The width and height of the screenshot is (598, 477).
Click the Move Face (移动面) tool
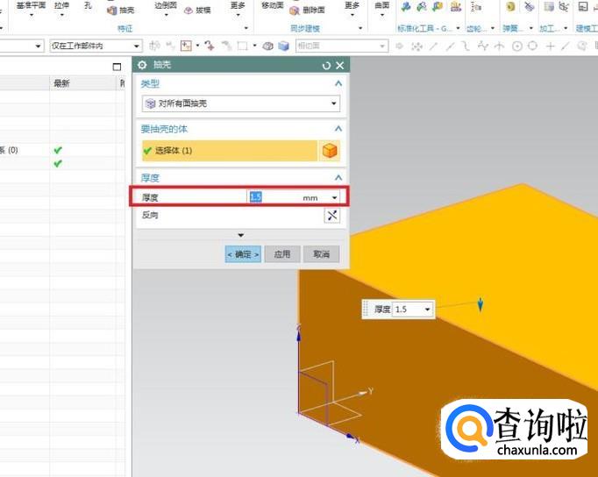(273, 5)
